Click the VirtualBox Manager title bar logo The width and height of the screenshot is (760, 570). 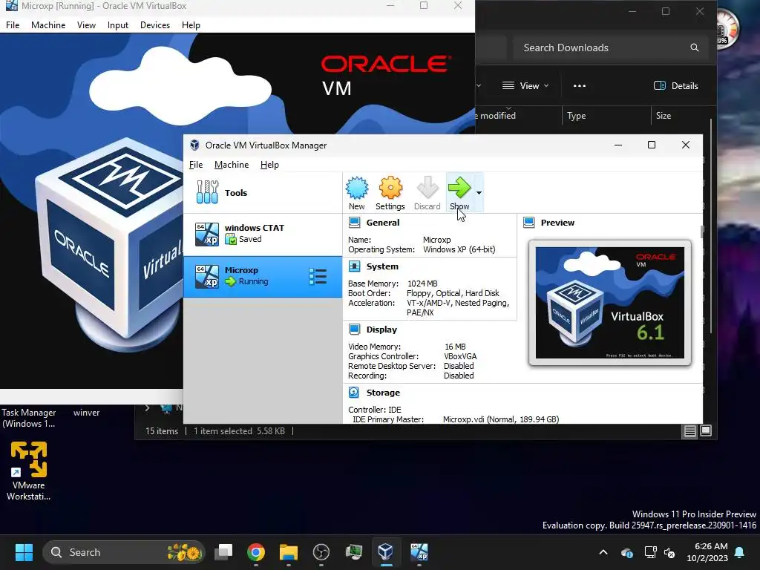click(194, 145)
